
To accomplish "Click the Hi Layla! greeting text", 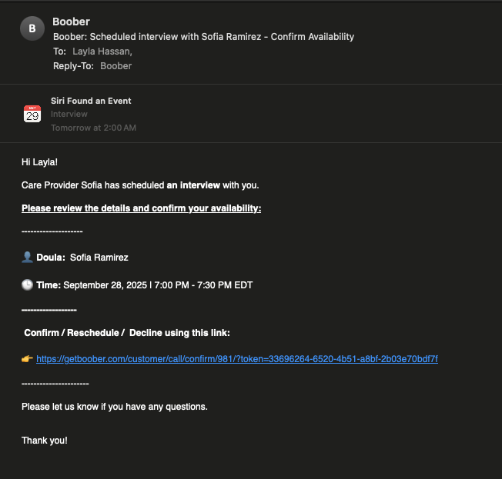I will point(40,162).
